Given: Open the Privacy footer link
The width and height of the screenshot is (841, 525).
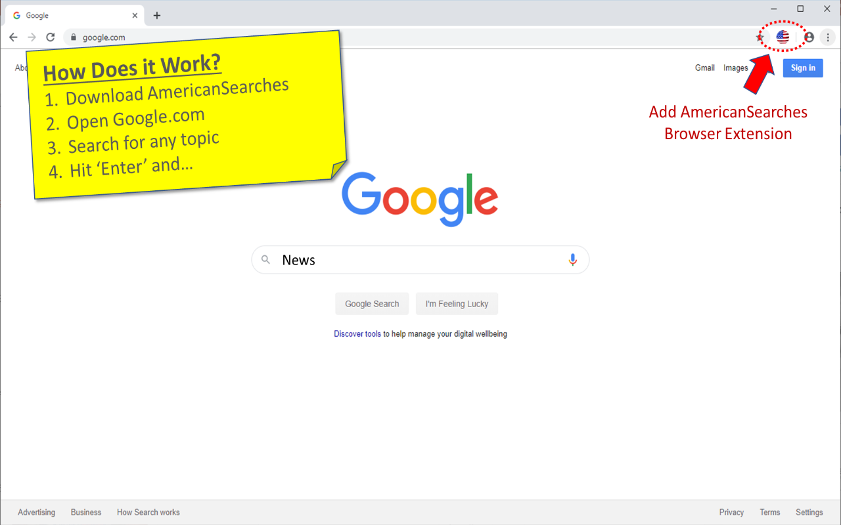Looking at the screenshot, I should (731, 512).
